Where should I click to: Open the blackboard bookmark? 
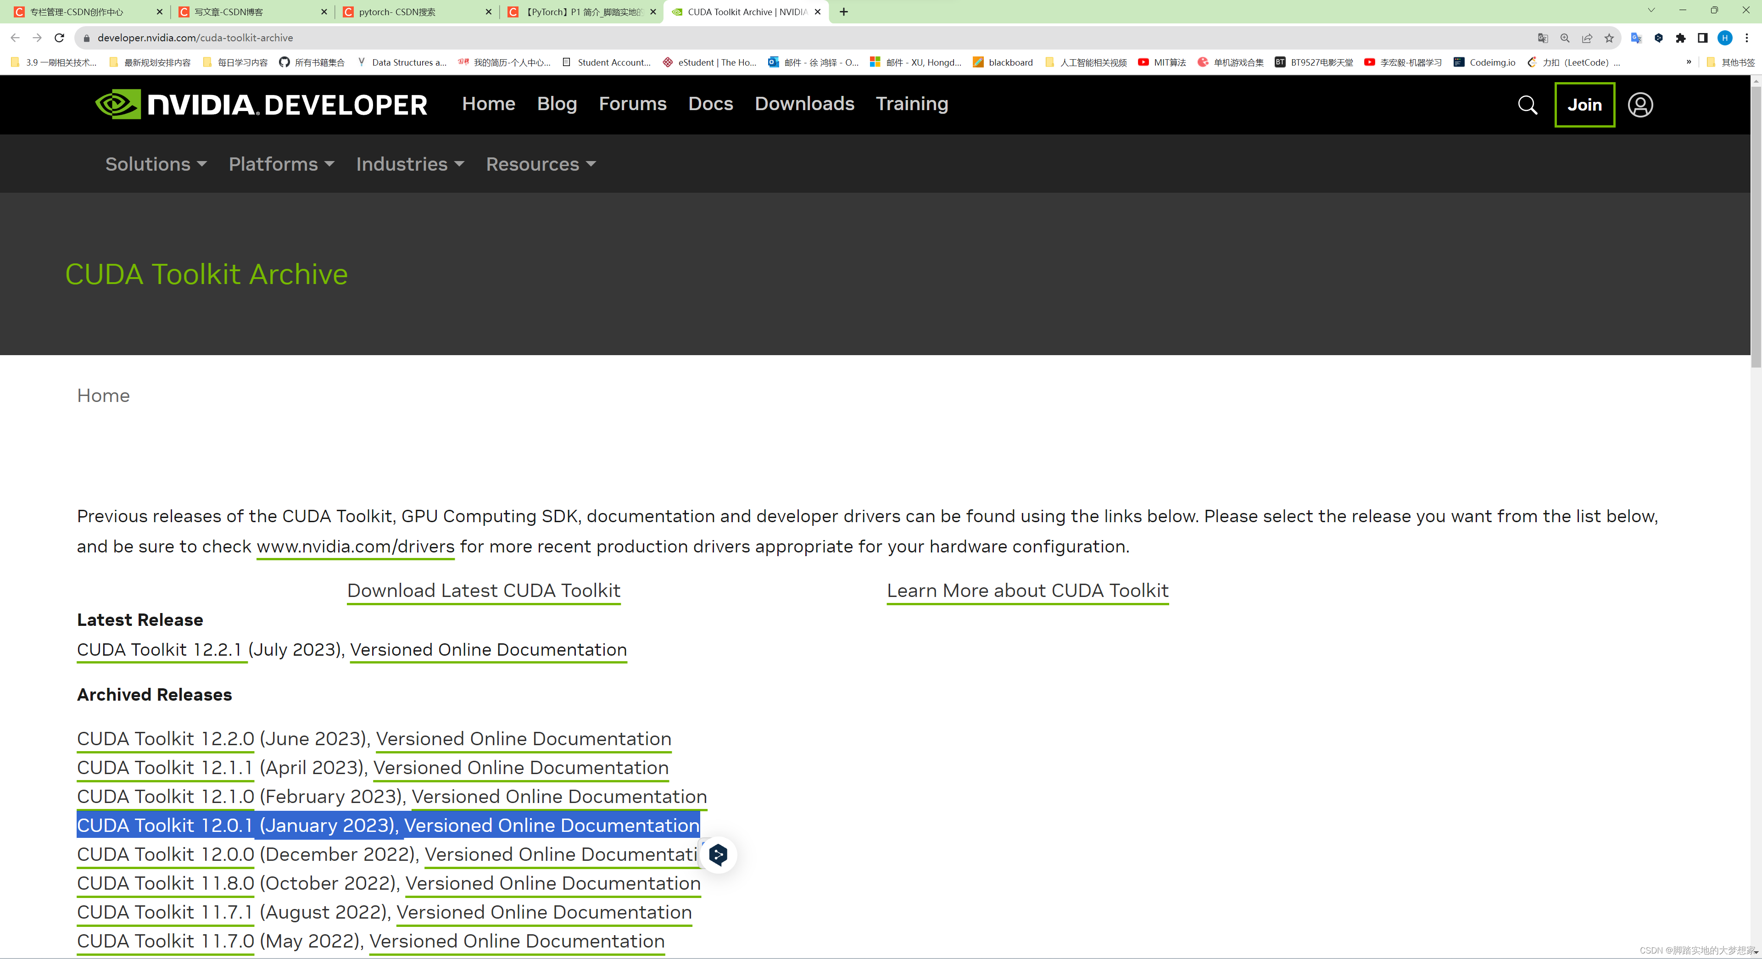click(1003, 62)
